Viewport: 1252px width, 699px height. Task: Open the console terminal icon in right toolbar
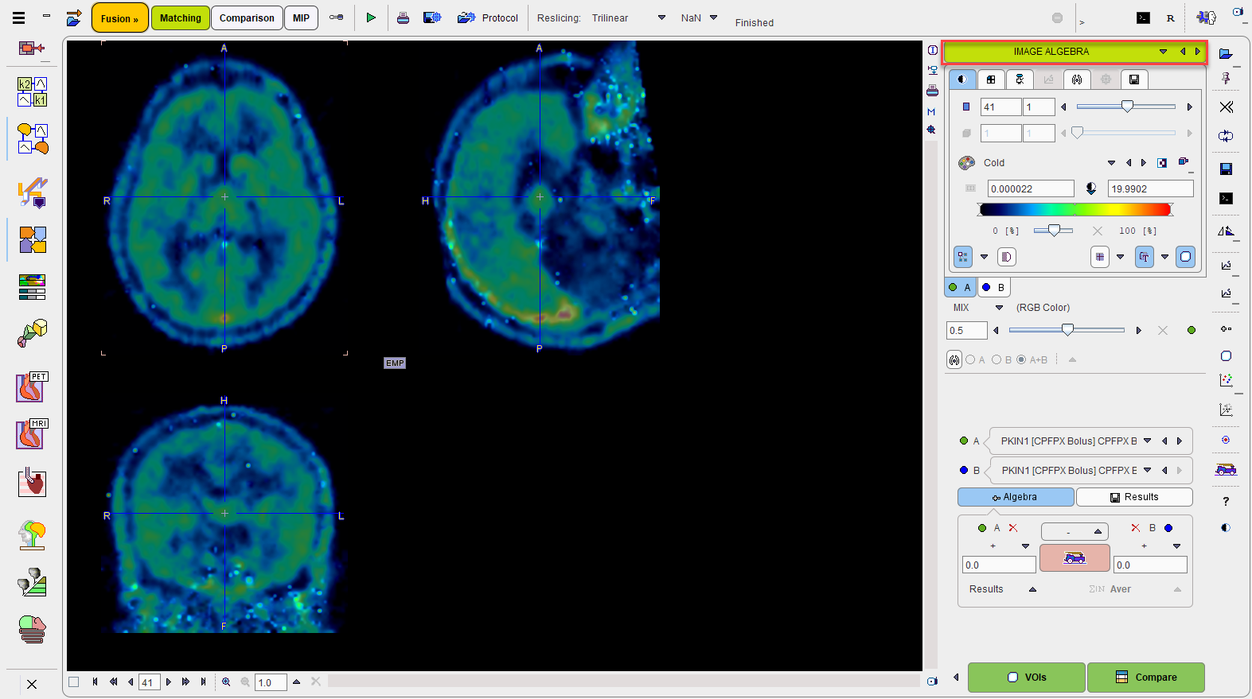click(x=1226, y=198)
